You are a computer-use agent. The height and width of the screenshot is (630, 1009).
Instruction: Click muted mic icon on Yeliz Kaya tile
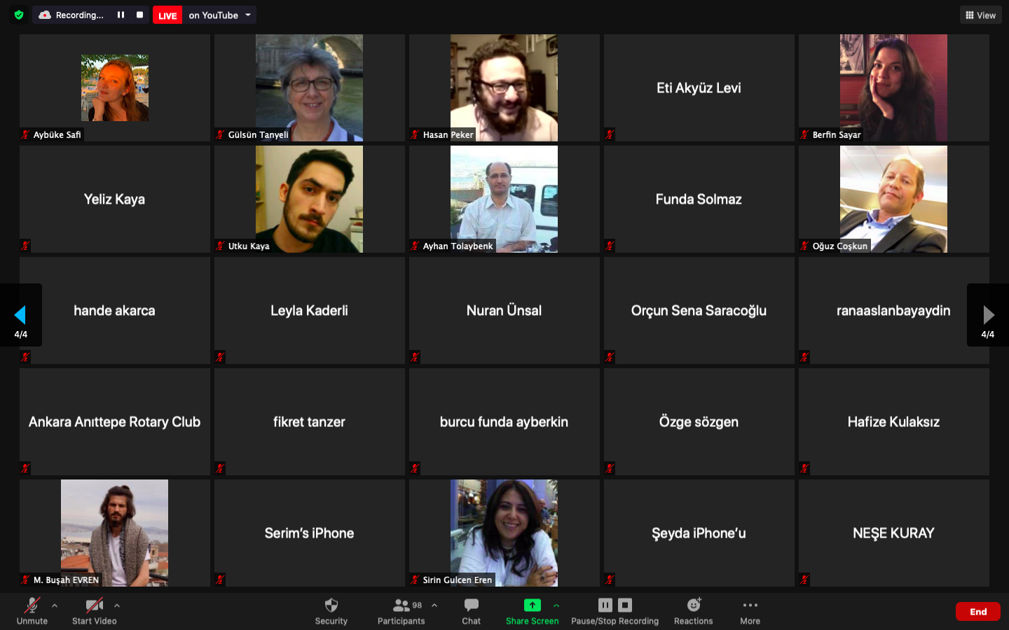coord(25,246)
